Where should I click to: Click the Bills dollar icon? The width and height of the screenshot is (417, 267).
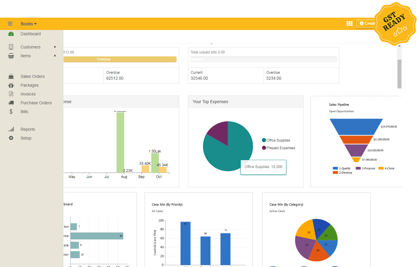(x=11, y=112)
